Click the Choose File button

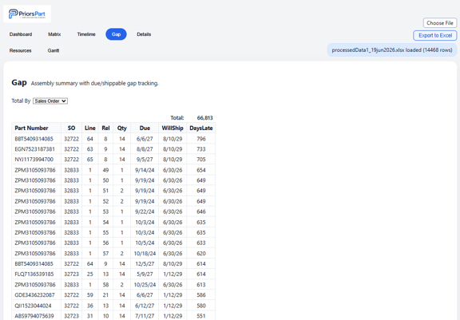point(440,23)
